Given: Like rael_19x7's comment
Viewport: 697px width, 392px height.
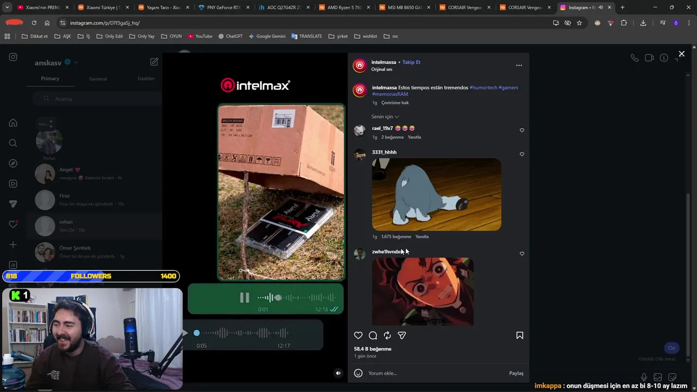Looking at the screenshot, I should (x=522, y=130).
